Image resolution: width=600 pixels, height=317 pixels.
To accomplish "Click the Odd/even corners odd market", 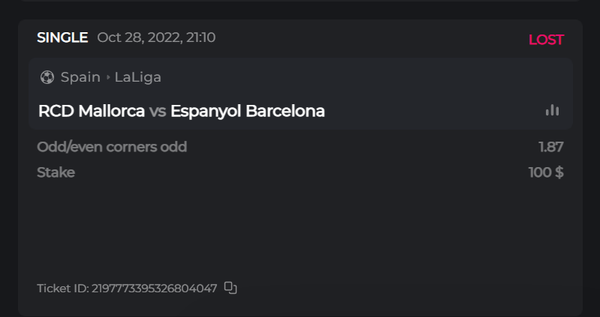I will coord(112,147).
